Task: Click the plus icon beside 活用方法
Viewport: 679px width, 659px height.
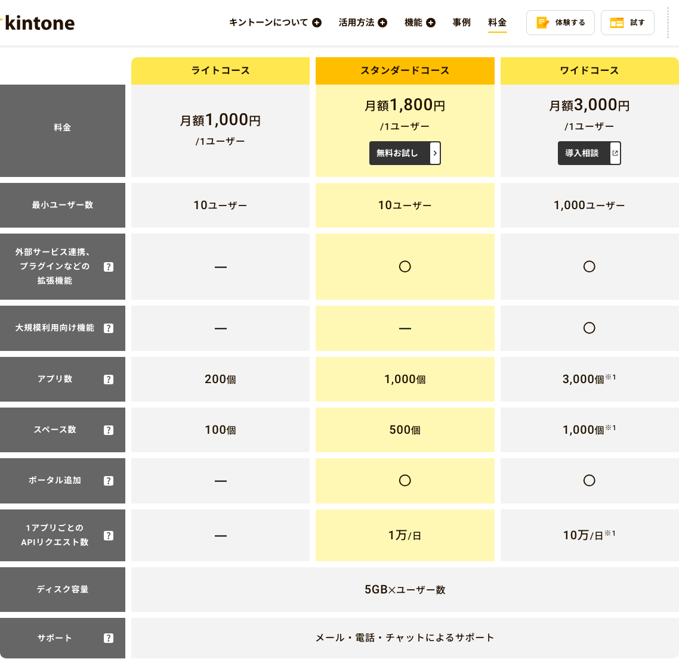Action: pyautogui.click(x=382, y=23)
